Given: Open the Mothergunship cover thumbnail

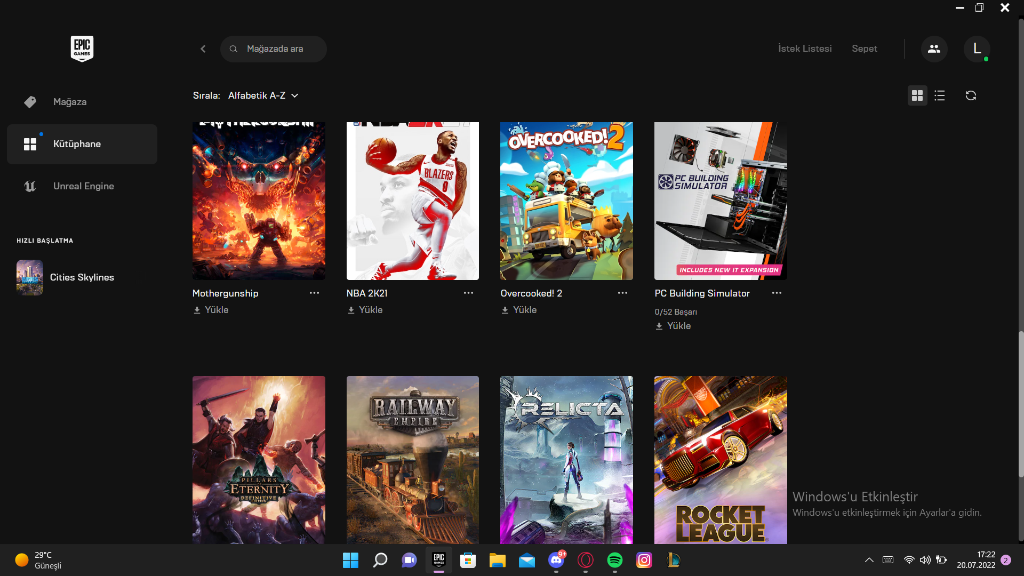Looking at the screenshot, I should click(x=259, y=201).
